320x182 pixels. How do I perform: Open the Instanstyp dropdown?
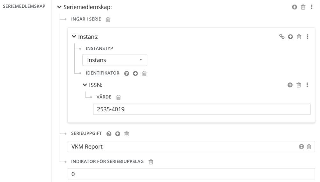tap(115, 60)
